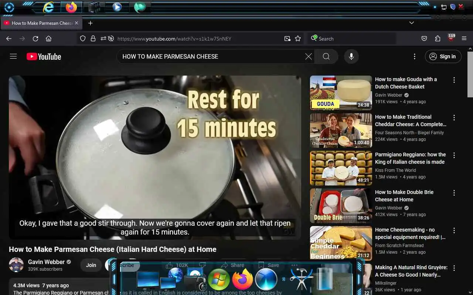Close the Parmesan Cheese tab
The height and width of the screenshot is (295, 473).
tap(76, 23)
